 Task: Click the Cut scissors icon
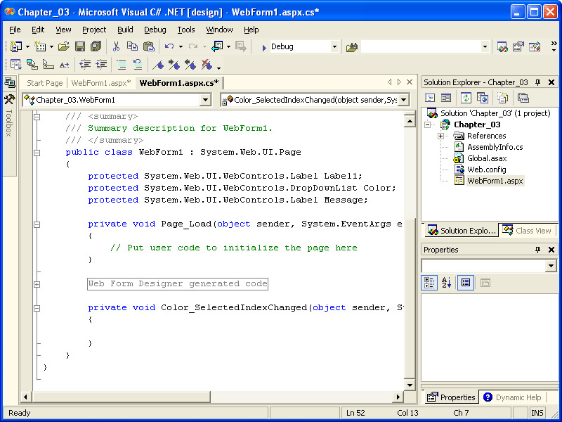[116, 46]
